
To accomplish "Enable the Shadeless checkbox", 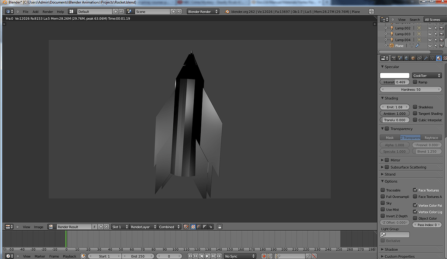I will (x=415, y=107).
